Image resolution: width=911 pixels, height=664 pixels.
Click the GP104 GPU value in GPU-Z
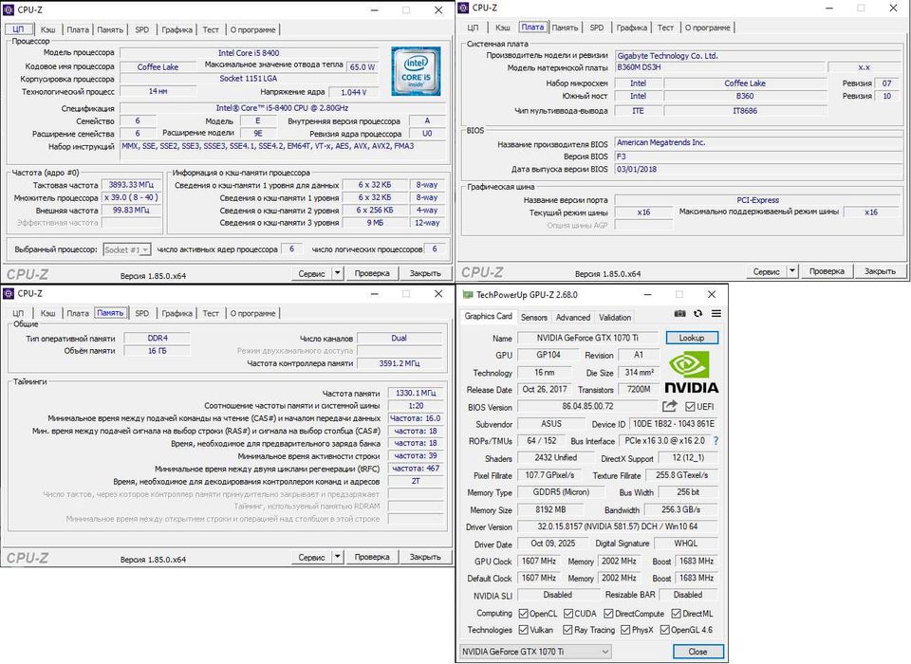tap(548, 355)
